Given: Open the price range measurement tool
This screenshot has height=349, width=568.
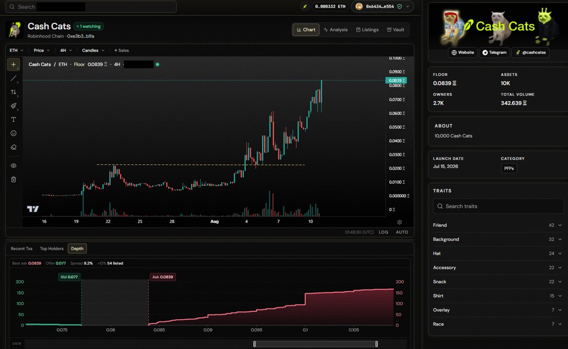Looking at the screenshot, I should coord(13,92).
